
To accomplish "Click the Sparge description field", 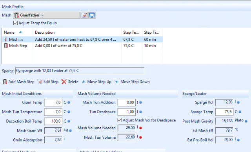I will pos(80,71).
